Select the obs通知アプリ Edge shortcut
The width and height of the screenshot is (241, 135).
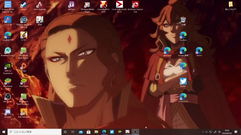8,36
